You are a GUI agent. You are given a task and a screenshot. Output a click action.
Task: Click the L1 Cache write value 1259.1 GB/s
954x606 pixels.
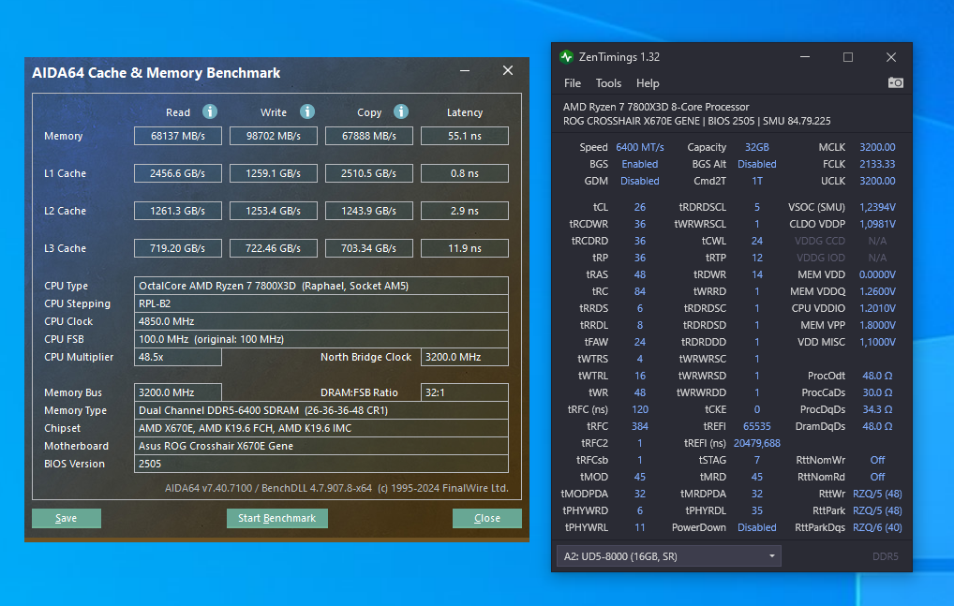click(x=274, y=173)
